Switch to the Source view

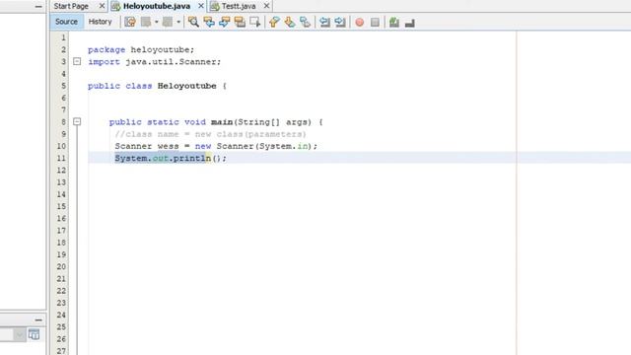click(66, 22)
